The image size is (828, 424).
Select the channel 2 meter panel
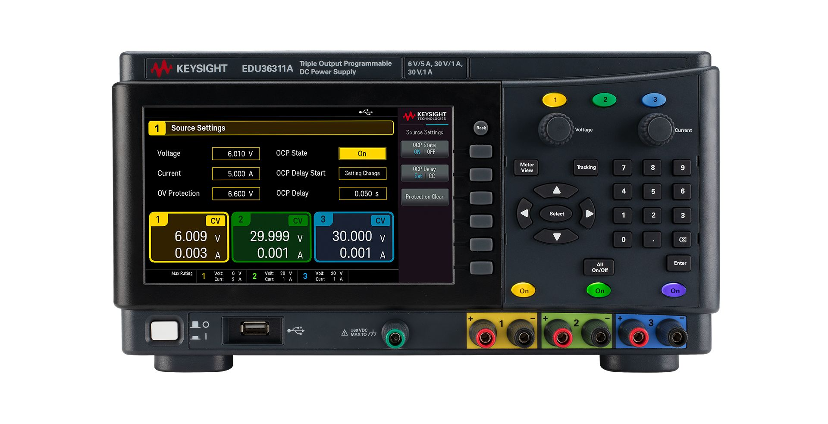pos(271,237)
